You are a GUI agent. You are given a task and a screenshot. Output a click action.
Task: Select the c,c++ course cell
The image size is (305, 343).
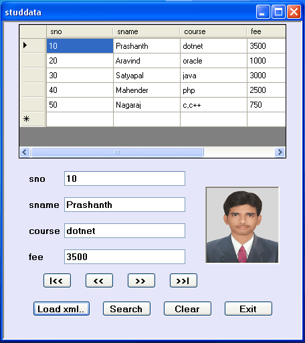[x=213, y=104]
